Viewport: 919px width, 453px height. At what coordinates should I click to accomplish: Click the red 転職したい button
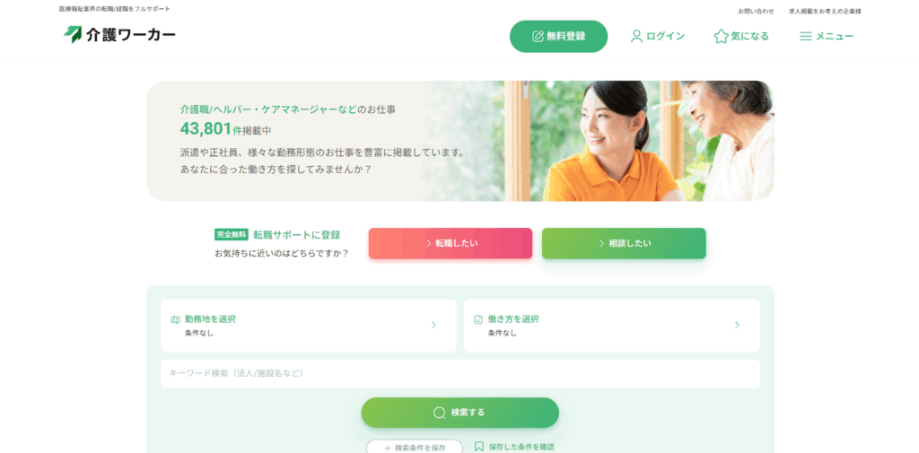pyautogui.click(x=451, y=243)
